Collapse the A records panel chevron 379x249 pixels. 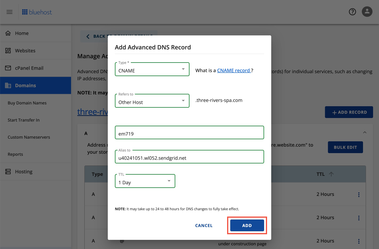pos(365,132)
